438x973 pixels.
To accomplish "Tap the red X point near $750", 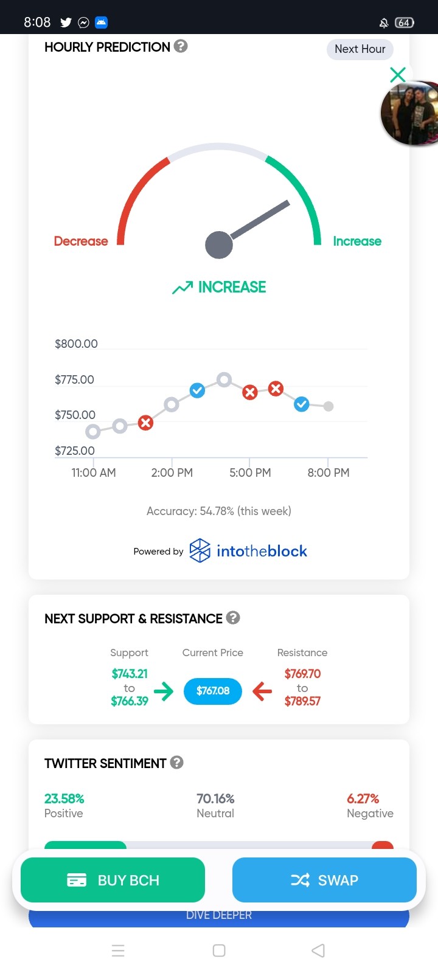I will point(145,423).
